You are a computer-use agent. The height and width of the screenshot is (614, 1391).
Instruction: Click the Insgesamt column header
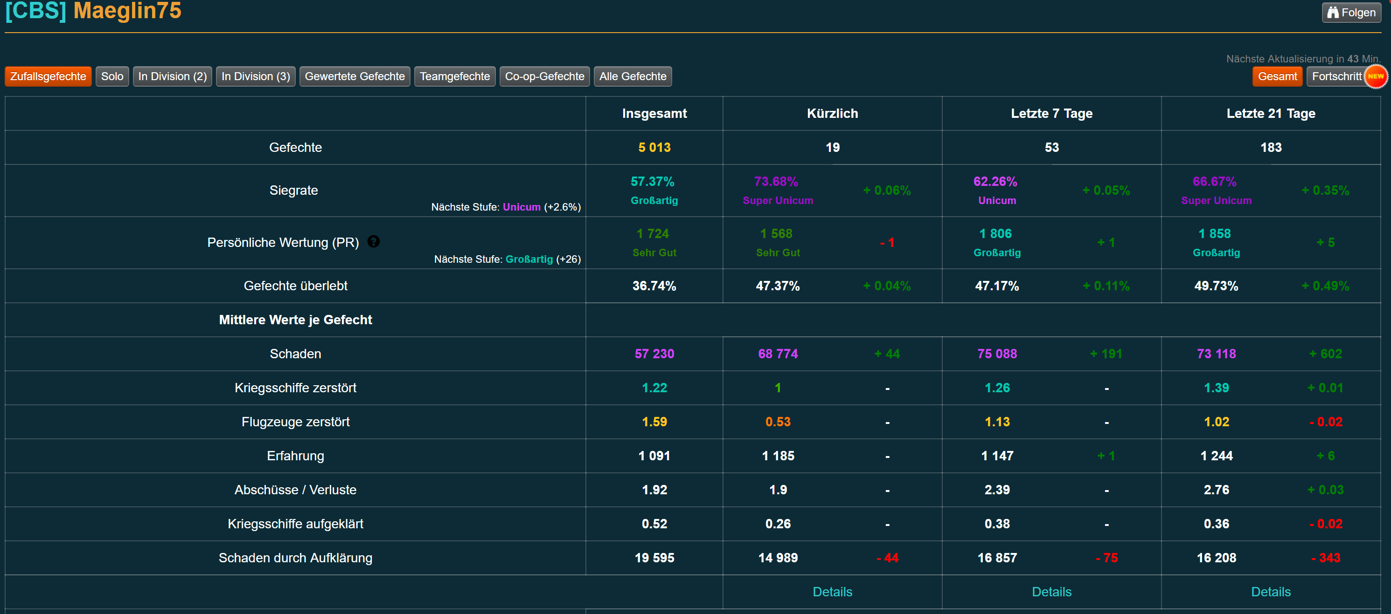click(654, 113)
